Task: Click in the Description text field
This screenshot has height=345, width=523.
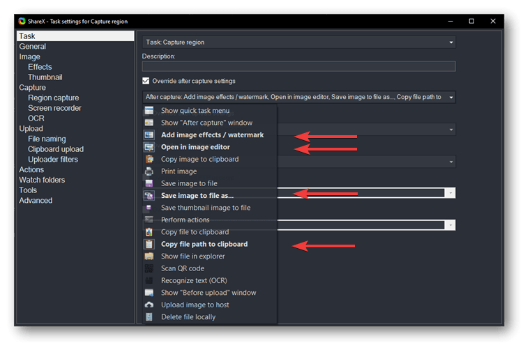Action: (299, 66)
